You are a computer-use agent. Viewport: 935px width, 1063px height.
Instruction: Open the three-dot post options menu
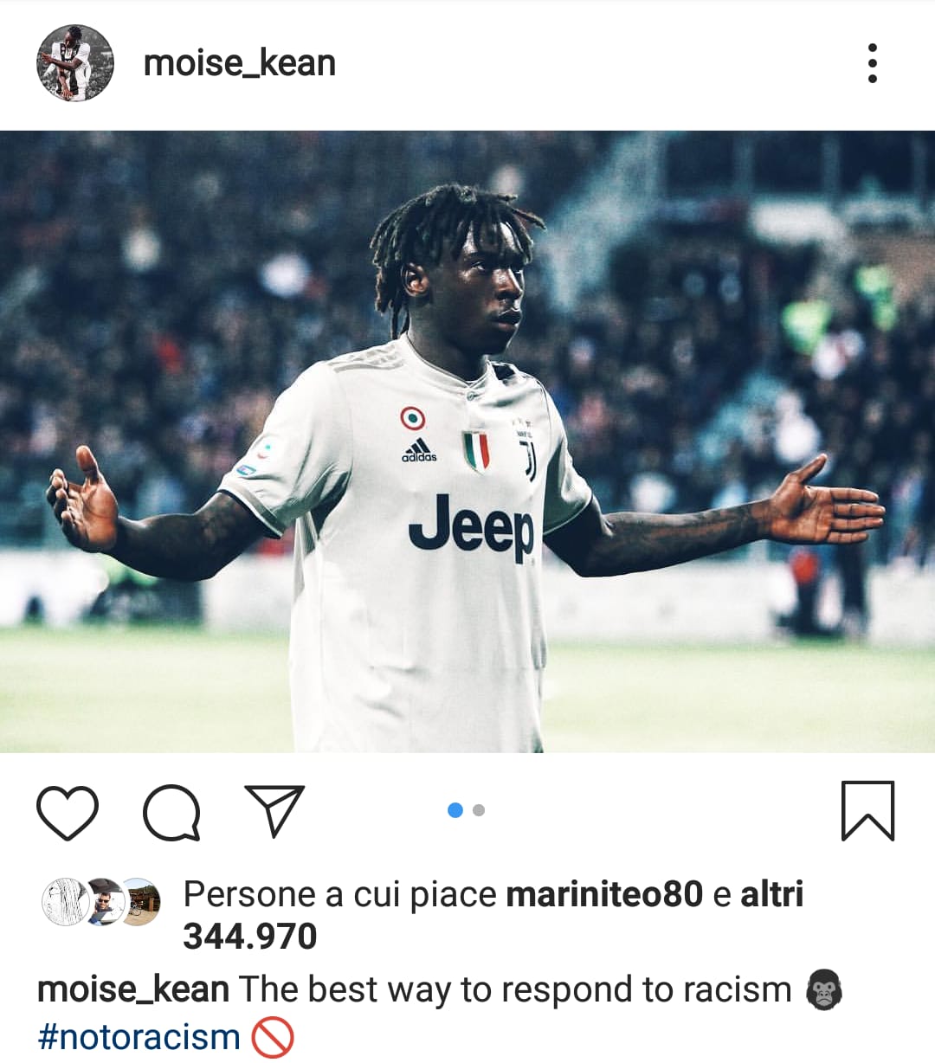coord(872,63)
